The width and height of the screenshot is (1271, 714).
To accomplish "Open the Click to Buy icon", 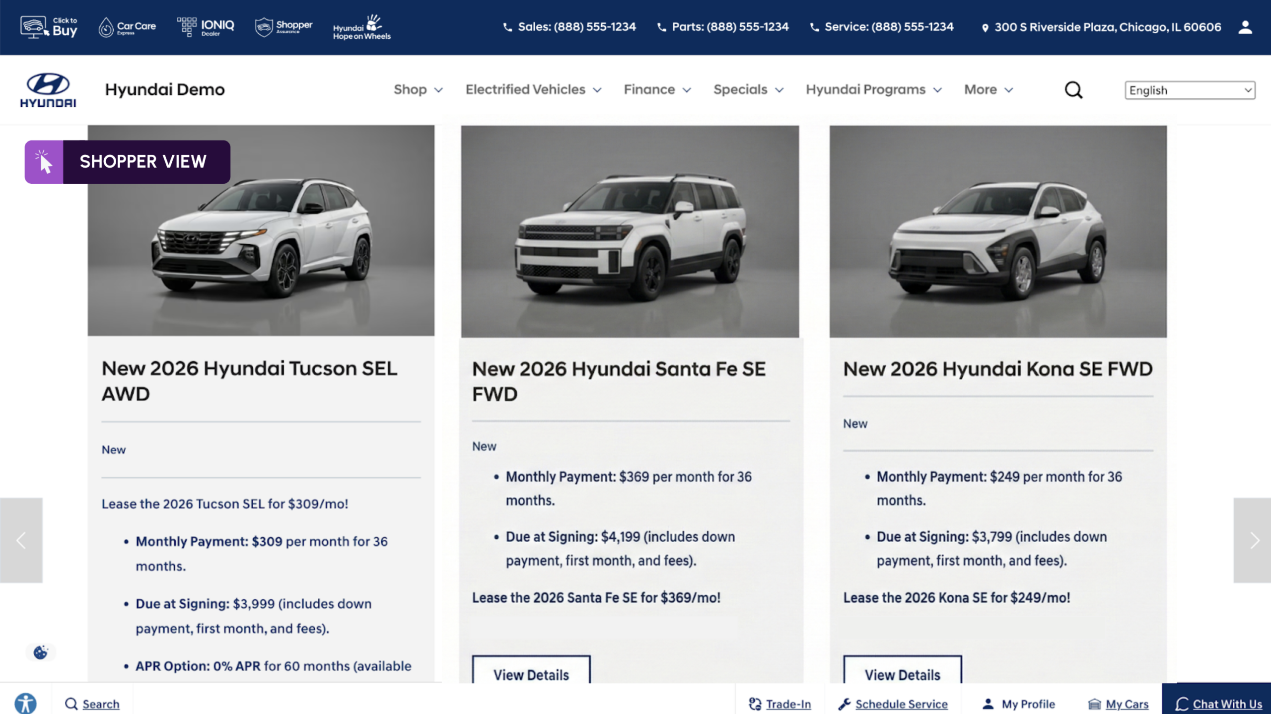I will click(49, 27).
